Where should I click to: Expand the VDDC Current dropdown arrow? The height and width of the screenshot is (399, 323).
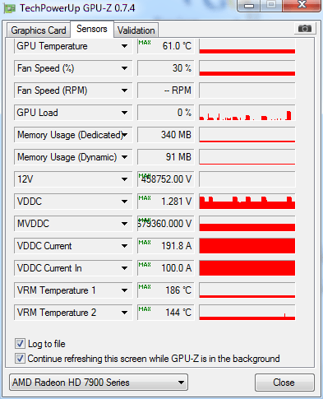tap(124, 246)
